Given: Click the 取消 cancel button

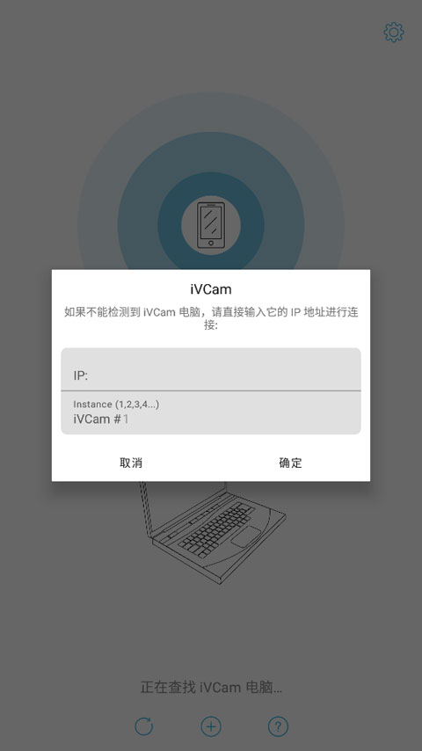Looking at the screenshot, I should [131, 463].
